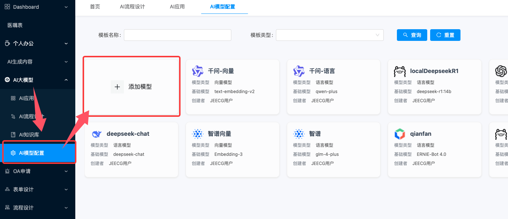Click the 智谱 language model logo
The height and width of the screenshot is (219, 508).
coord(299,134)
